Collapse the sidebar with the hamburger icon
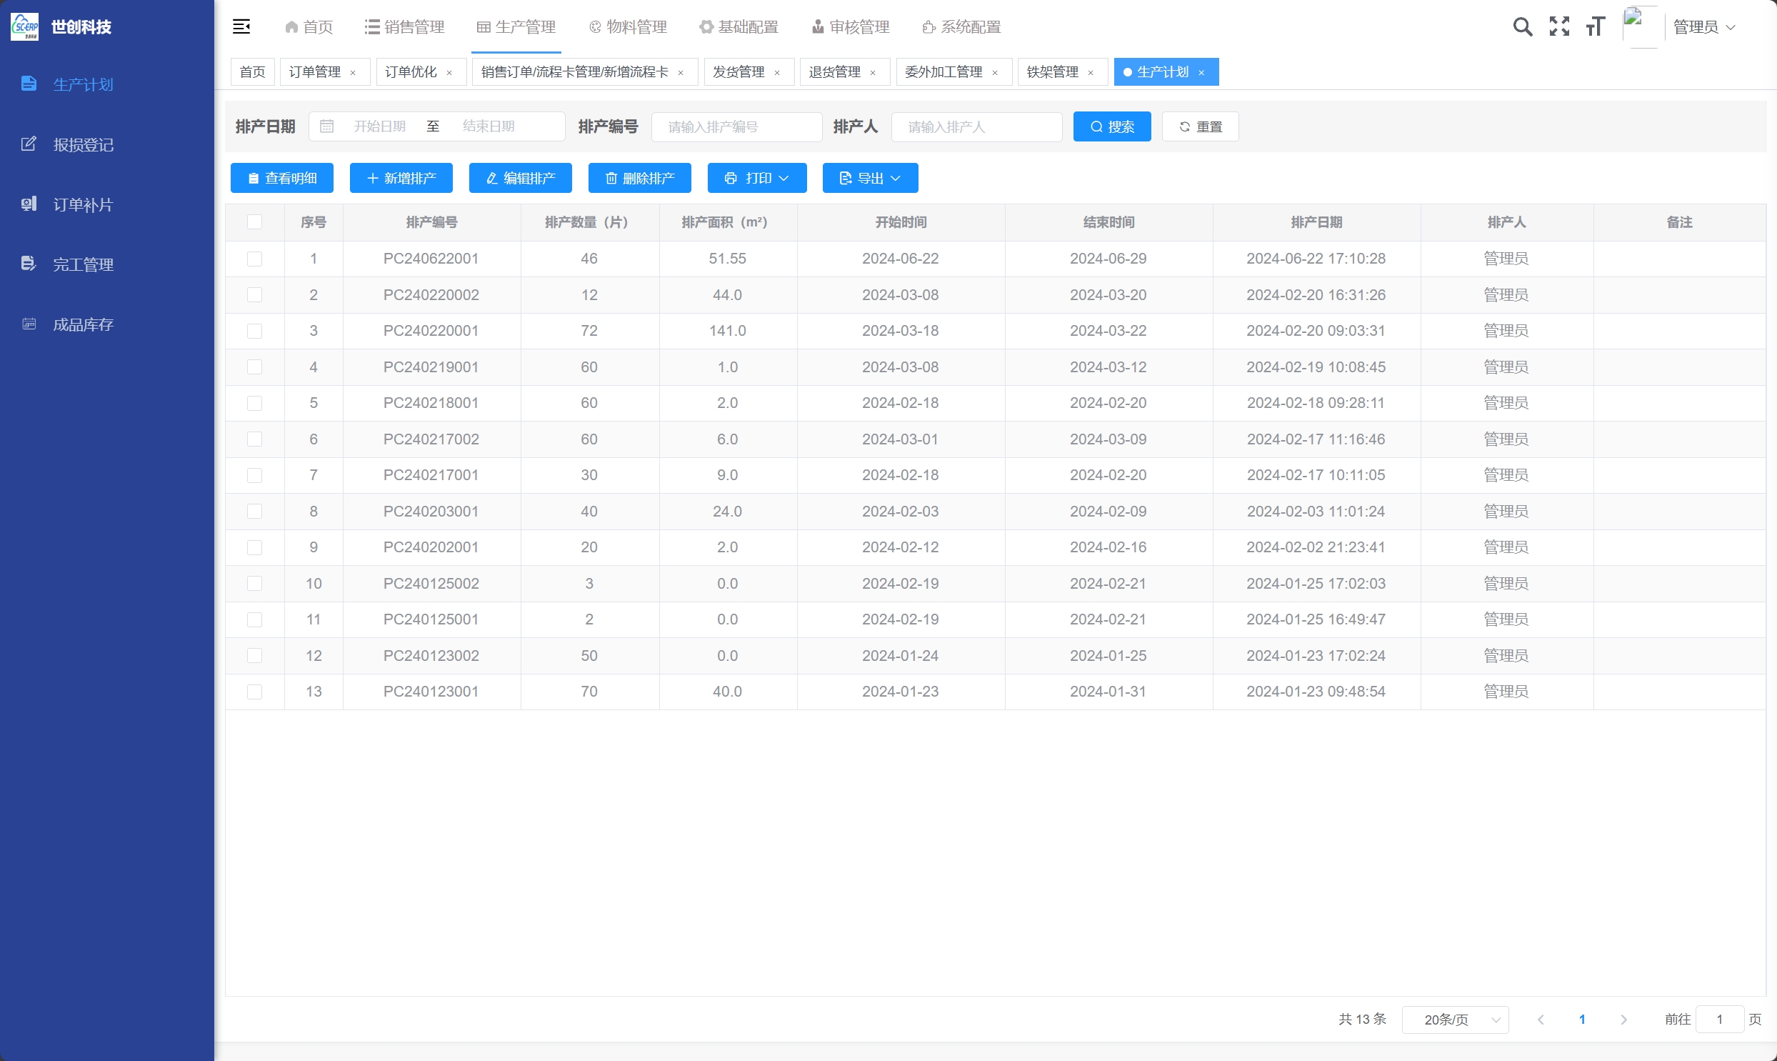Viewport: 1777px width, 1061px height. pyautogui.click(x=241, y=26)
